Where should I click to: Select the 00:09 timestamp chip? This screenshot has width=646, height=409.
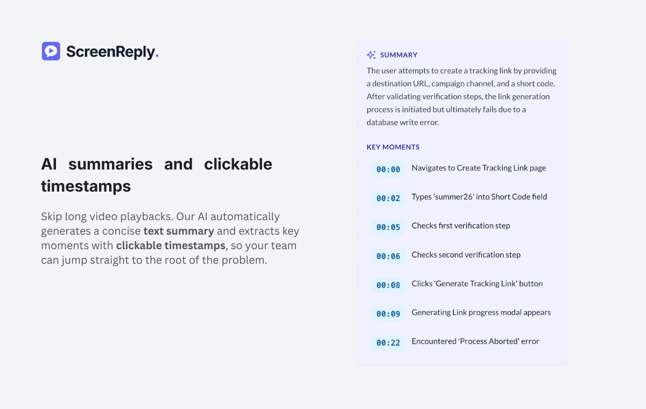(388, 314)
